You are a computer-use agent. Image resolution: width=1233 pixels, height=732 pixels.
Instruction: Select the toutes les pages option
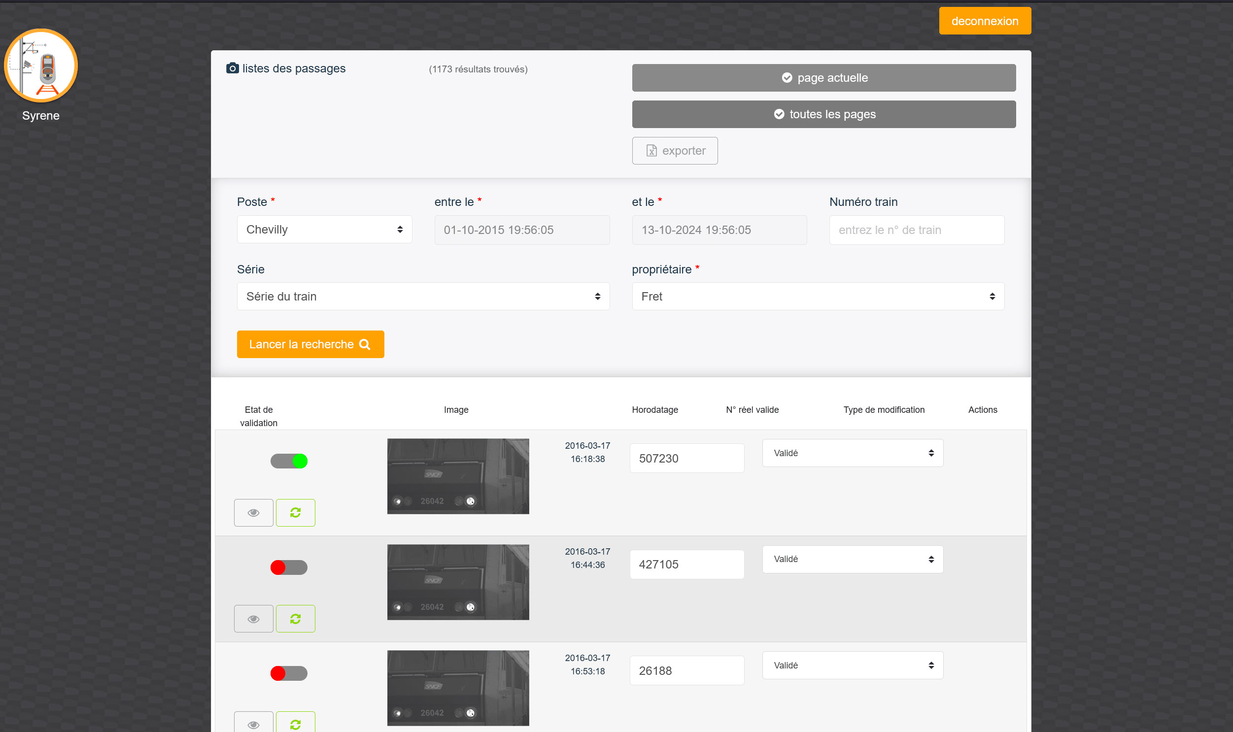pyautogui.click(x=823, y=114)
